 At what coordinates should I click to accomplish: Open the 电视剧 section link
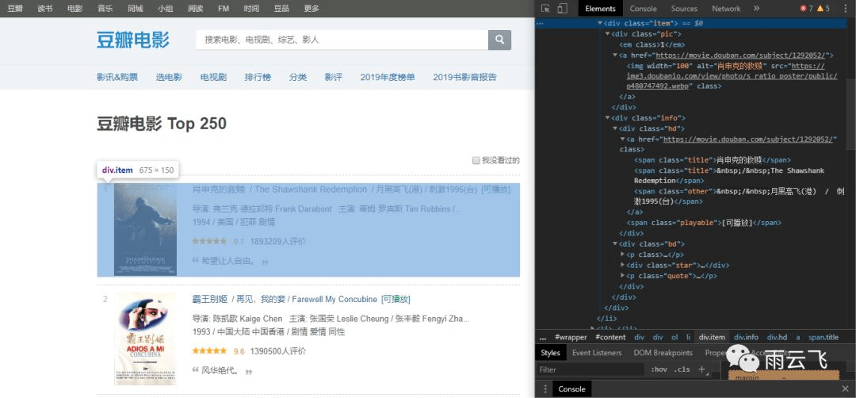213,77
